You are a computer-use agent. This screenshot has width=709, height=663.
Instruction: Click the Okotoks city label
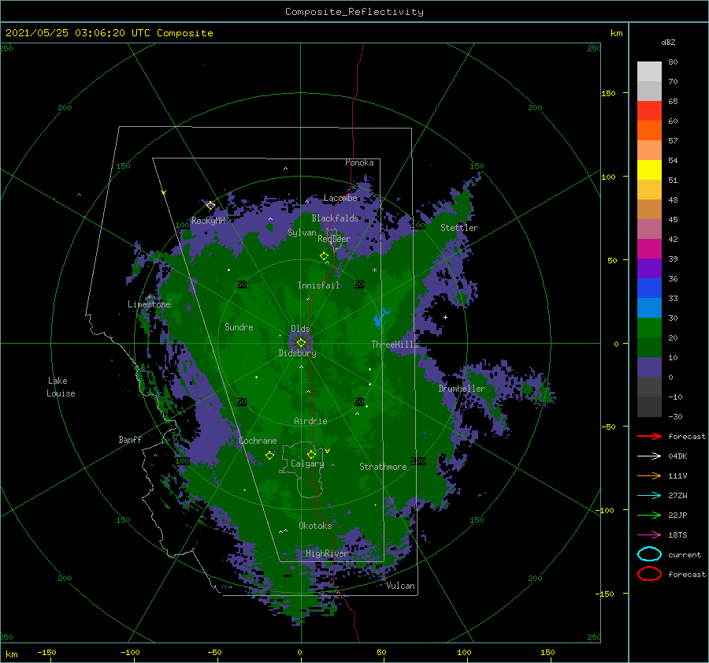pyautogui.click(x=315, y=526)
